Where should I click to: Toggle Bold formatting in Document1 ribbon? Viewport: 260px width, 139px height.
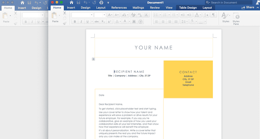(x=74, y=22)
